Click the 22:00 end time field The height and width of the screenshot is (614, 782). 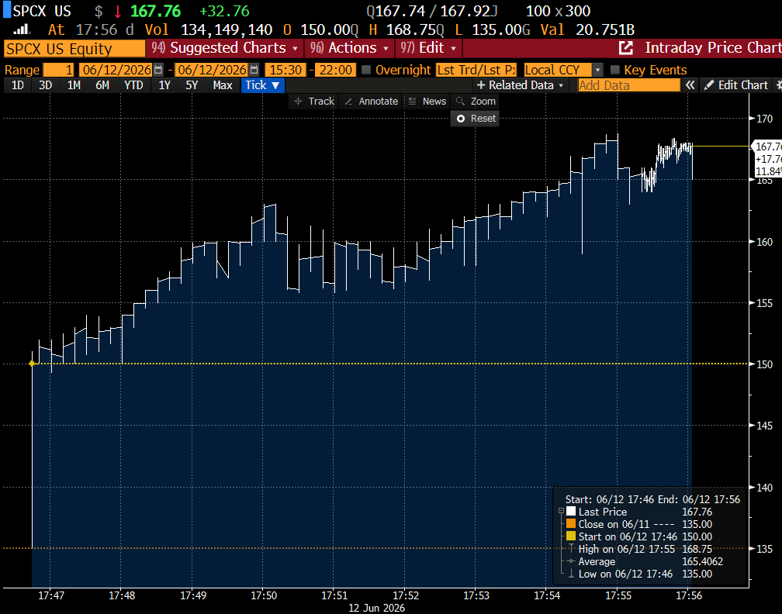(335, 70)
